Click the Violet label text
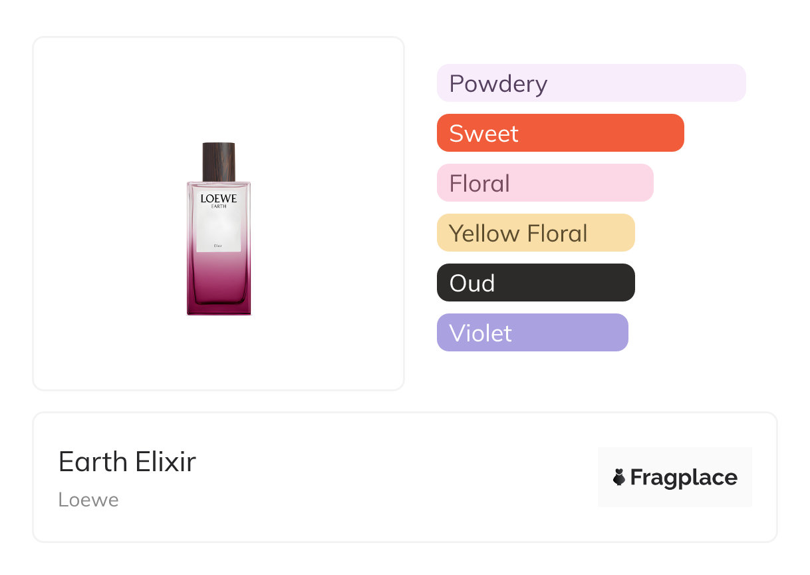 480,333
